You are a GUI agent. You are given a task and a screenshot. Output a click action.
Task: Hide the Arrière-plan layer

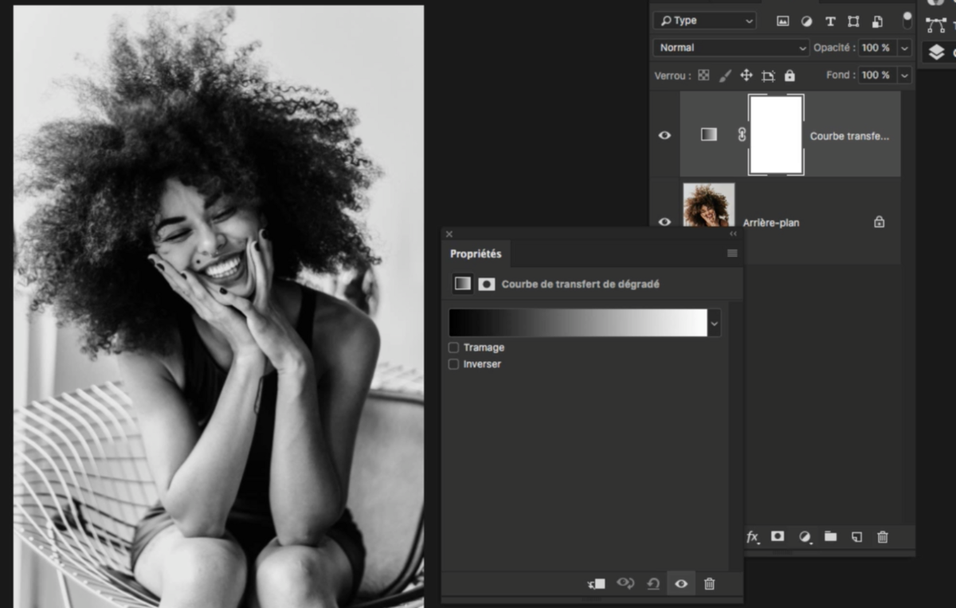click(664, 222)
